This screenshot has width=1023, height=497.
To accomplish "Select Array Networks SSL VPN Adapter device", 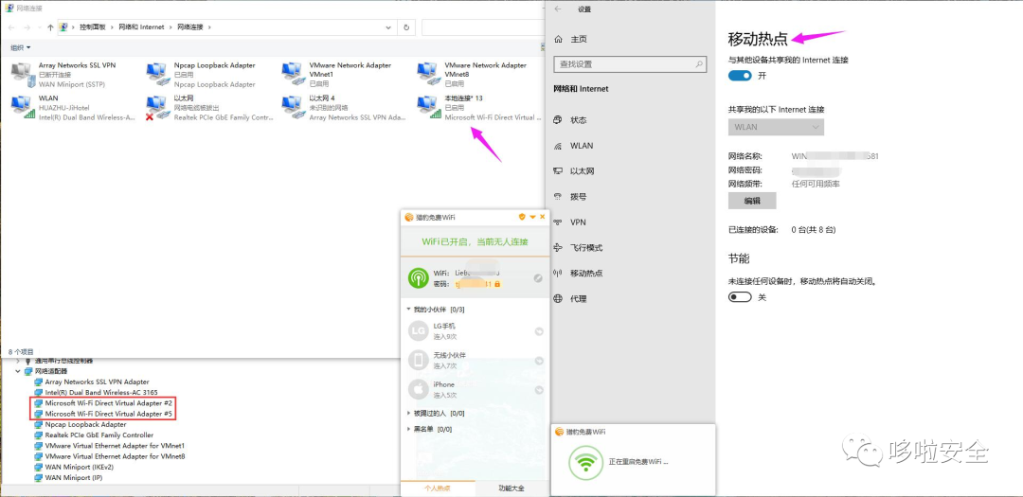I will (97, 382).
